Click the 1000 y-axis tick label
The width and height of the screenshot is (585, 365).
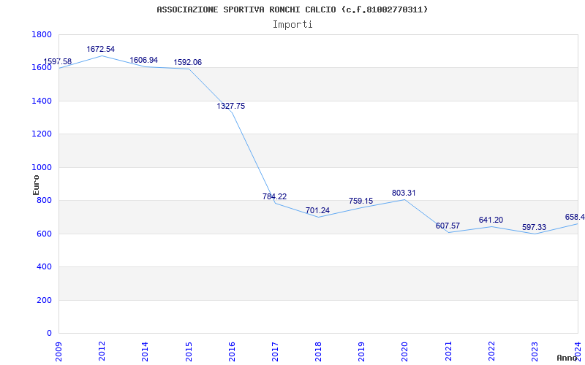[x=42, y=168]
